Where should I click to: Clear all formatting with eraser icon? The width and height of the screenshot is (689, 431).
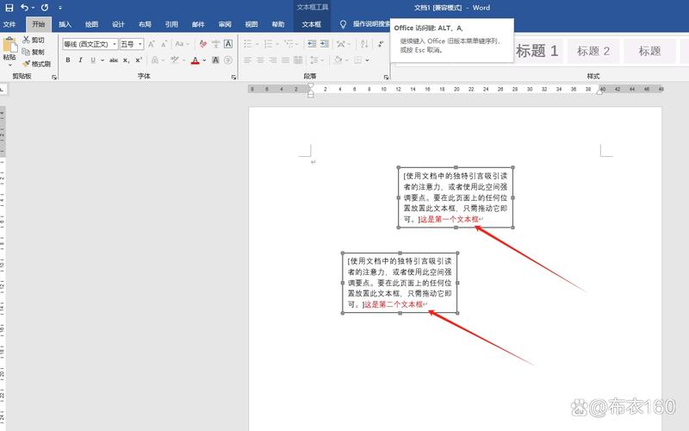(x=202, y=44)
